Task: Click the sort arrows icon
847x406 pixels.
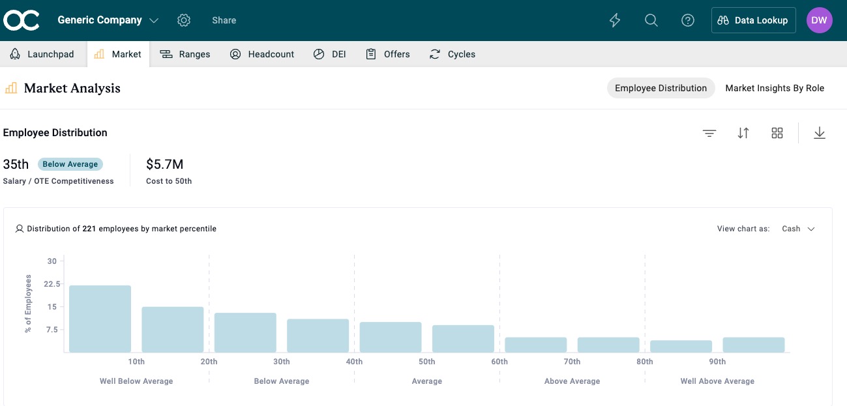Action: point(743,133)
